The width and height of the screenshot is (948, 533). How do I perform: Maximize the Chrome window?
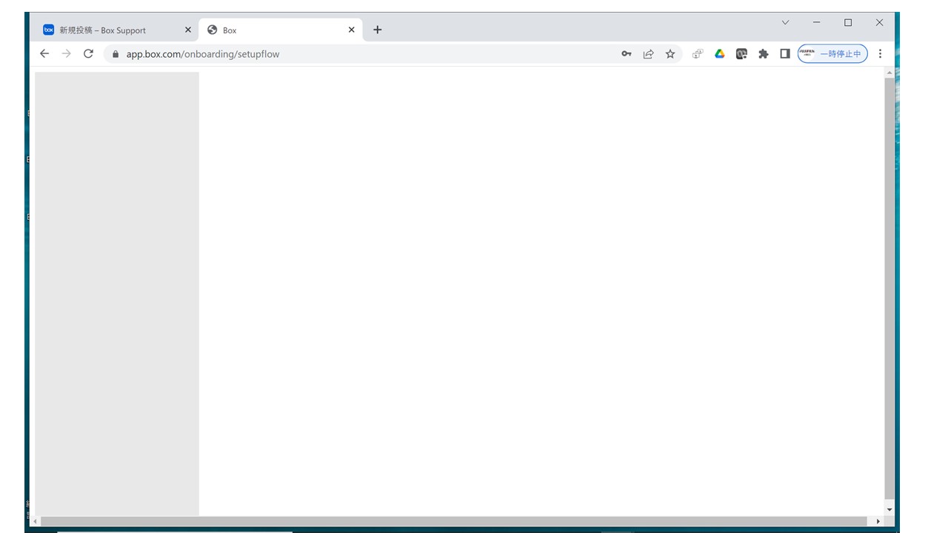point(848,23)
